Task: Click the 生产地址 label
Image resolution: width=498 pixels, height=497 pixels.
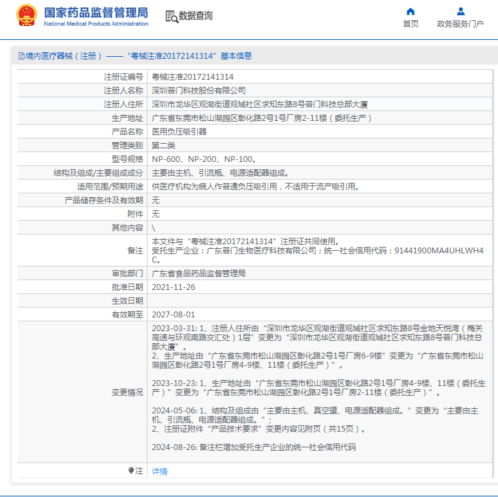Action: point(127,118)
